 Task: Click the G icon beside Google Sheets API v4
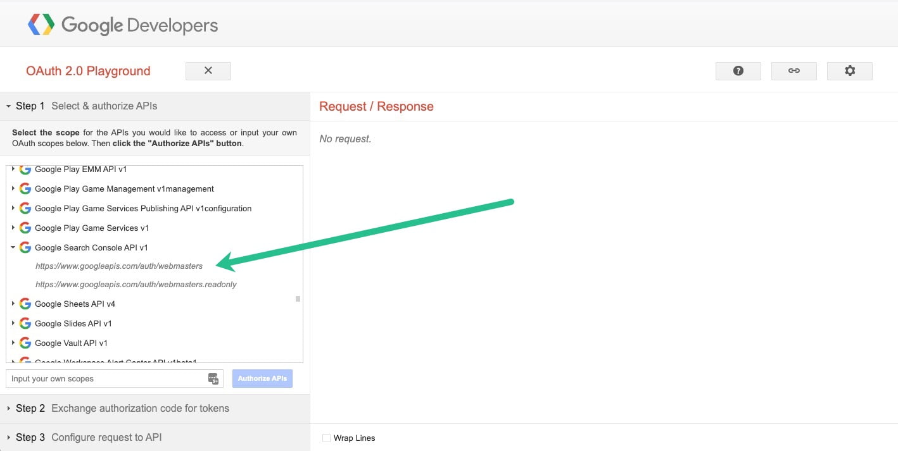coord(25,303)
